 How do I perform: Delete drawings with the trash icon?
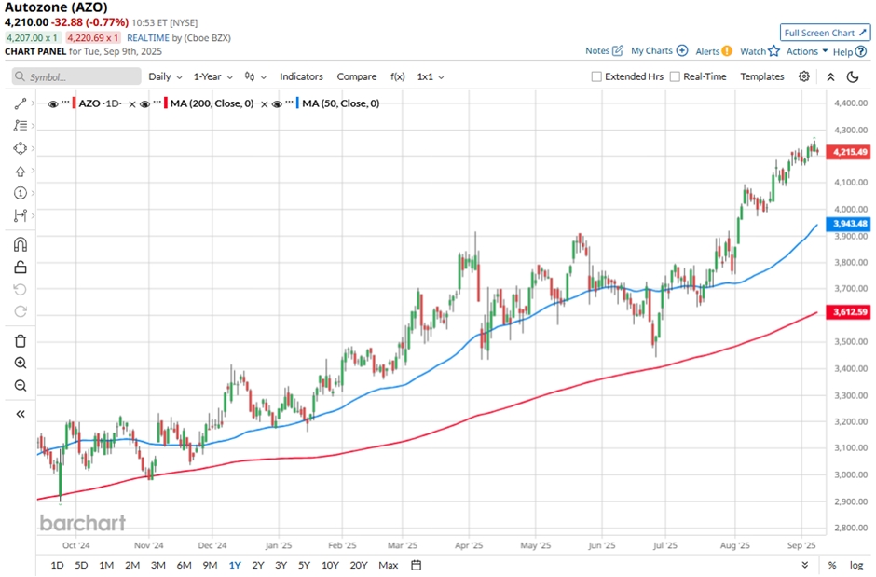point(21,341)
